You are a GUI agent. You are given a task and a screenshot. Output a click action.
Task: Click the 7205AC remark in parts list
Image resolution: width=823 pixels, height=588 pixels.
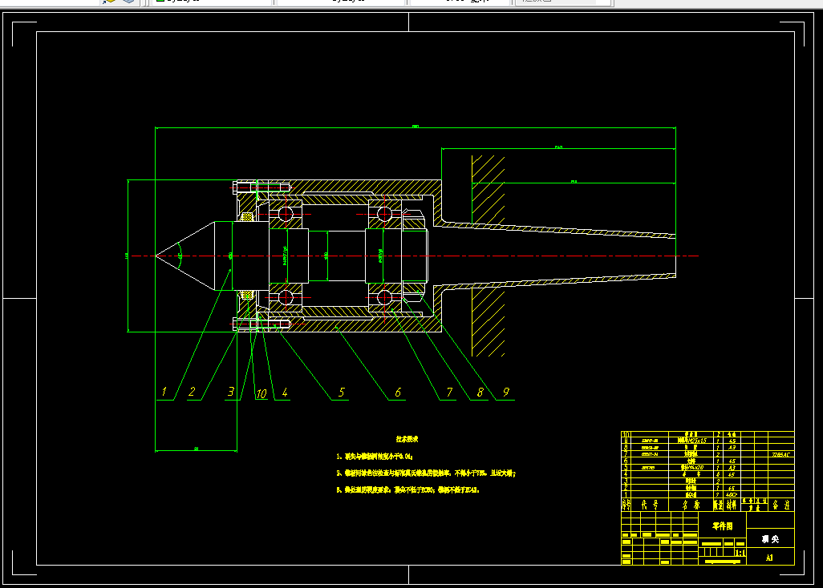(x=781, y=454)
